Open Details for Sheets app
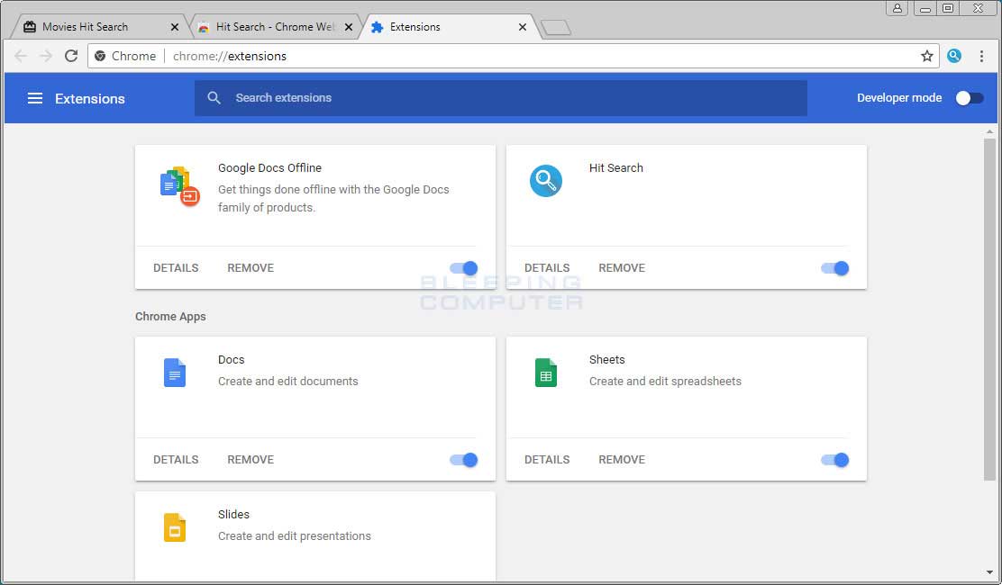 pos(547,459)
